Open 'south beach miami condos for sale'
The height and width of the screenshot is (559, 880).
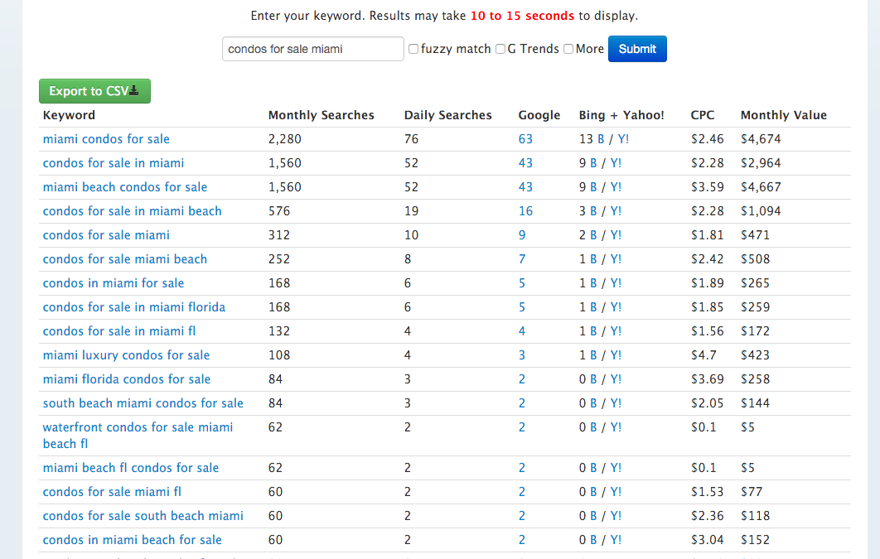[x=143, y=403]
